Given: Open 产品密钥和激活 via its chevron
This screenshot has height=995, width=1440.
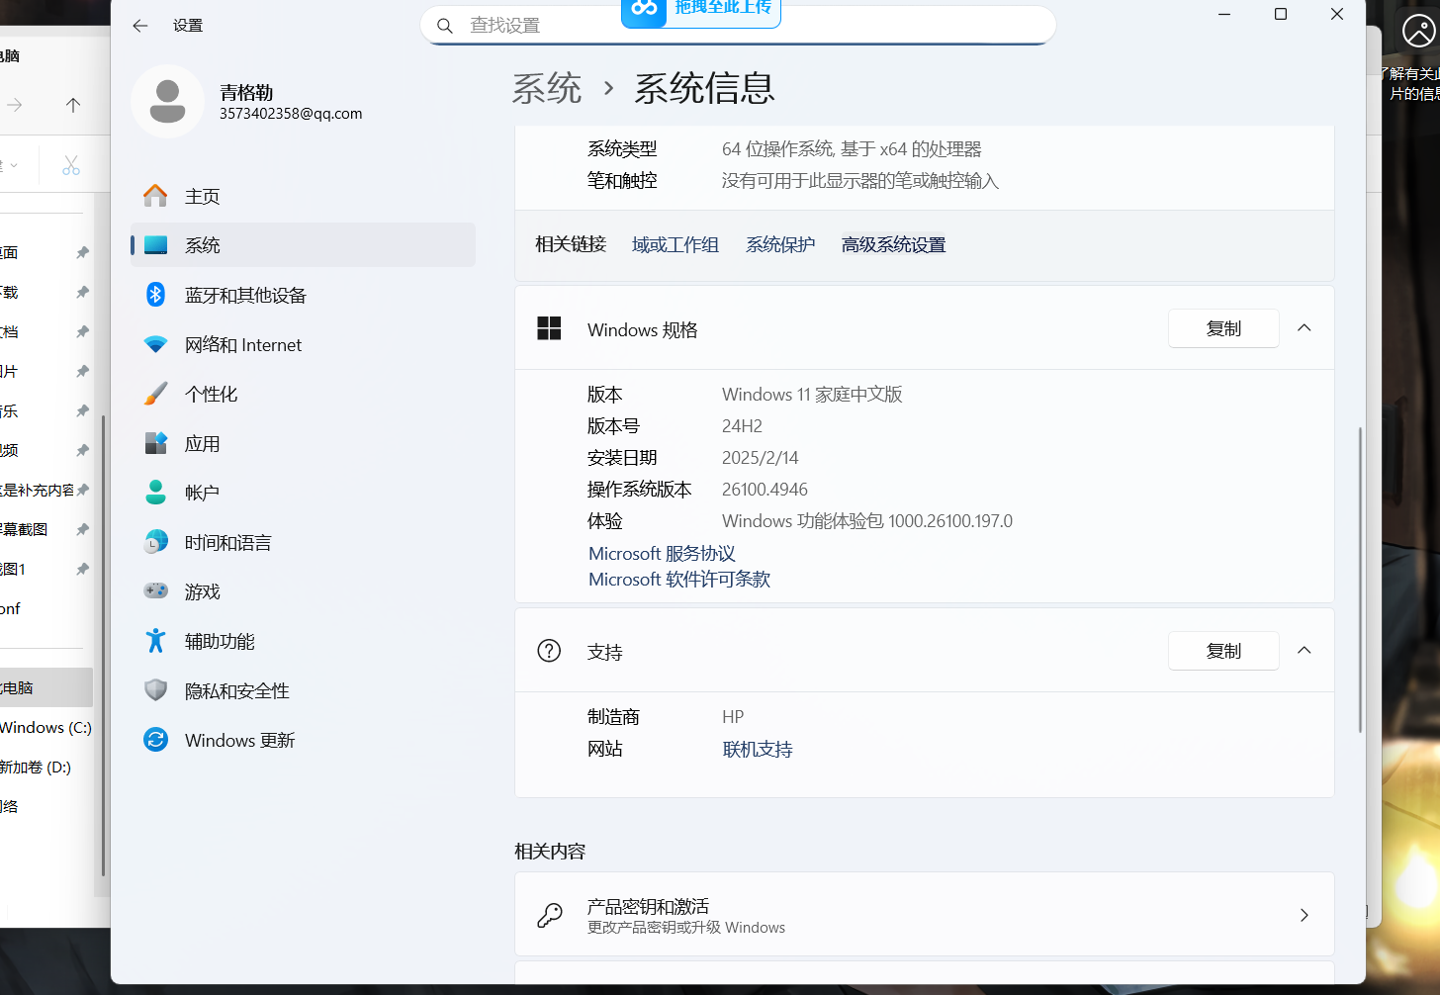Looking at the screenshot, I should coord(1305,915).
